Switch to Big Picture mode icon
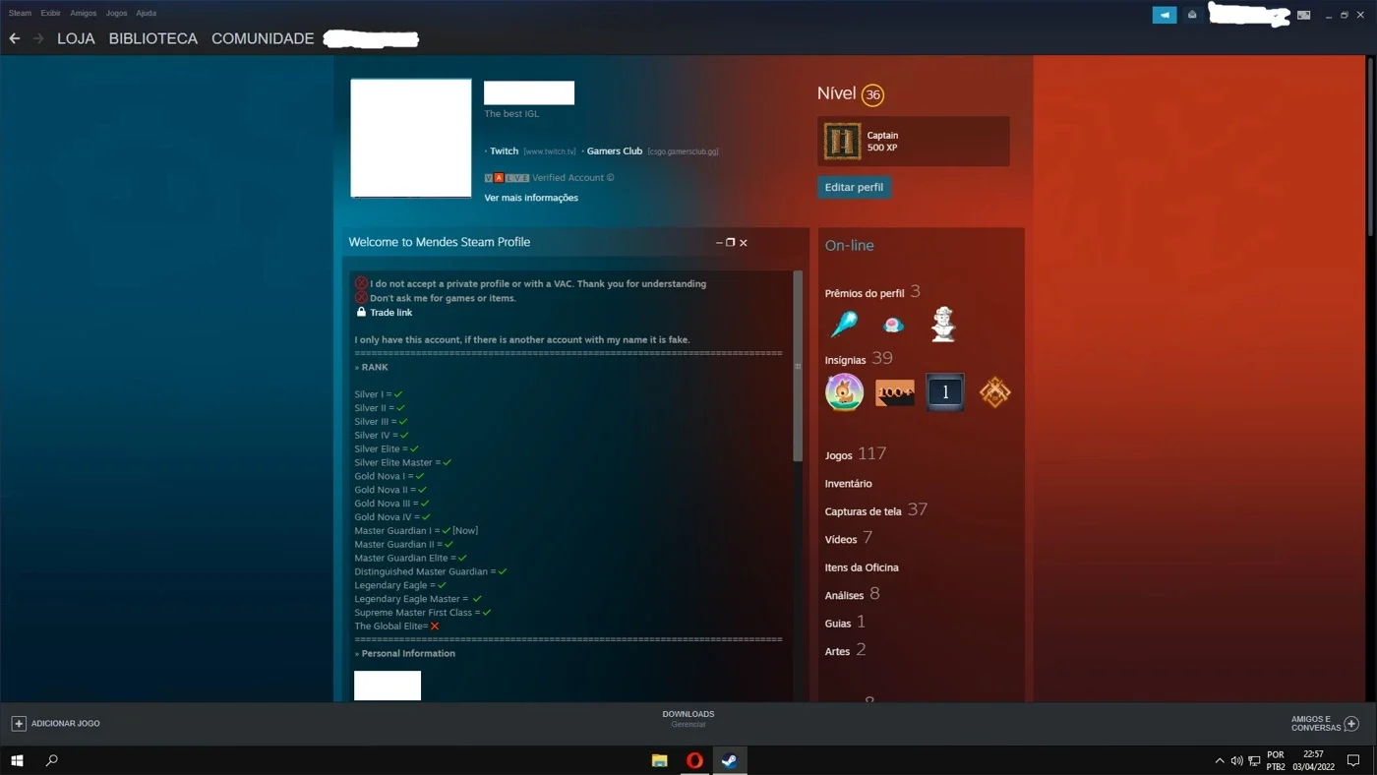 pyautogui.click(x=1303, y=15)
